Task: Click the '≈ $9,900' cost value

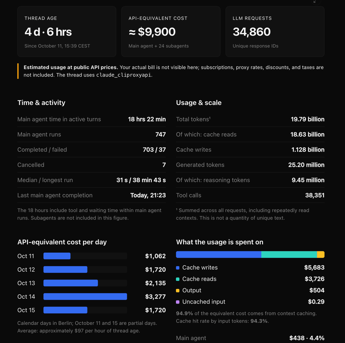Action: coord(152,32)
